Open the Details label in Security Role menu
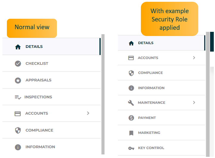215x158 pixels. pyautogui.click(x=146, y=43)
